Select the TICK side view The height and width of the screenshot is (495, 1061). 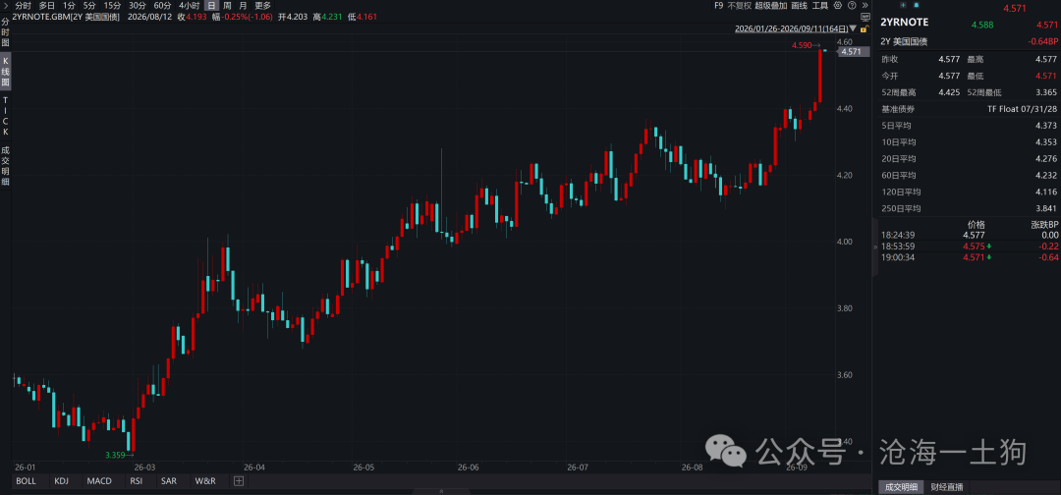pyautogui.click(x=6, y=116)
